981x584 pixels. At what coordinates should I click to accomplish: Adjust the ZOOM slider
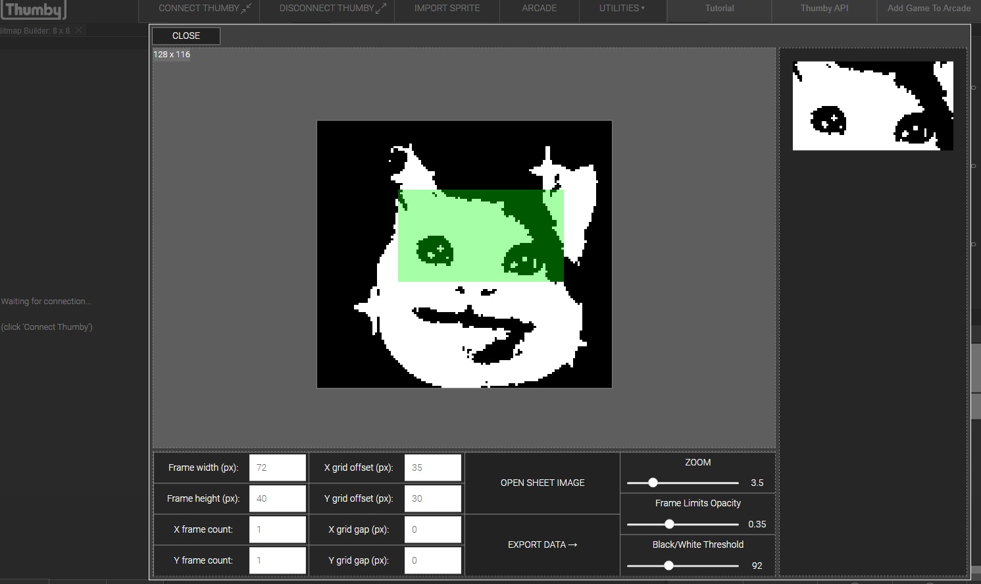coord(653,483)
